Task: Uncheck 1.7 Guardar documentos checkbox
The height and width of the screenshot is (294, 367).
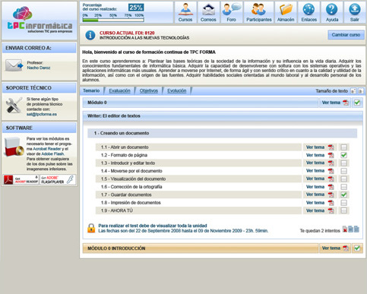Action: (343, 194)
